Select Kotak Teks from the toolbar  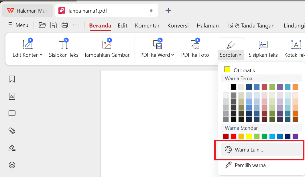coord(296,48)
